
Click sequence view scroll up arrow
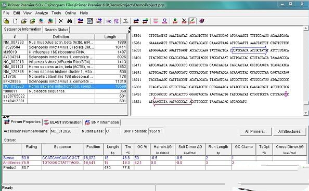pyautogui.click(x=305, y=29)
